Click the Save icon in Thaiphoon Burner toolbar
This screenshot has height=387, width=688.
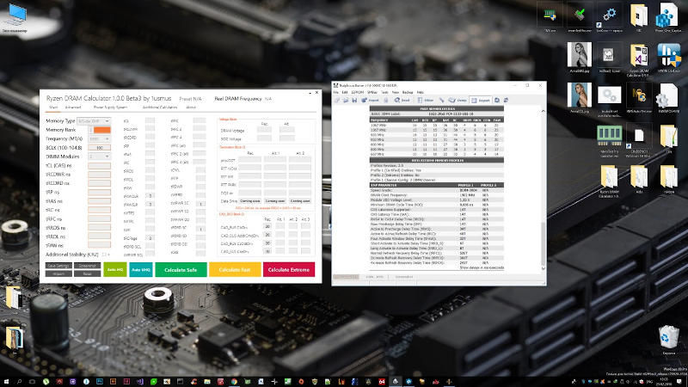click(x=354, y=101)
